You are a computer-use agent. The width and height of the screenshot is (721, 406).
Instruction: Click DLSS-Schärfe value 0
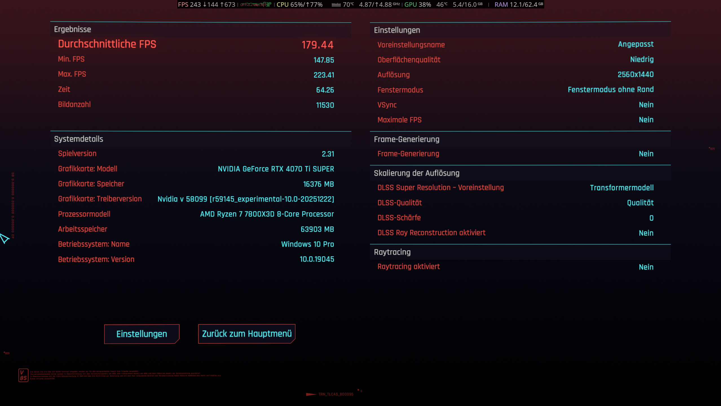click(x=651, y=218)
